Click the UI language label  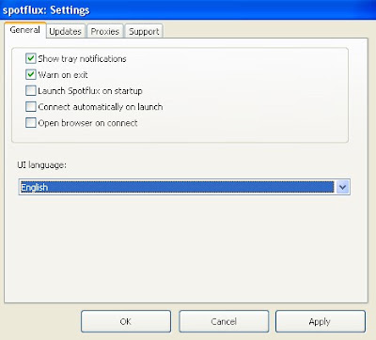tap(41, 164)
